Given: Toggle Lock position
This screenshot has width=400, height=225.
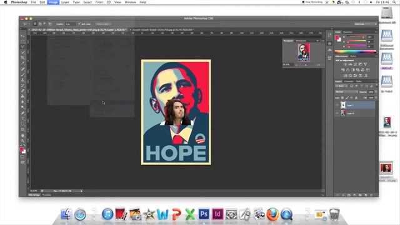Looking at the screenshot, I should point(351,97).
